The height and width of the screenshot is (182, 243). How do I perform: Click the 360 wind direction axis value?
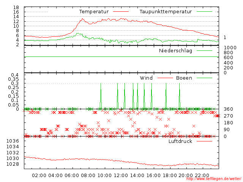click(229, 109)
